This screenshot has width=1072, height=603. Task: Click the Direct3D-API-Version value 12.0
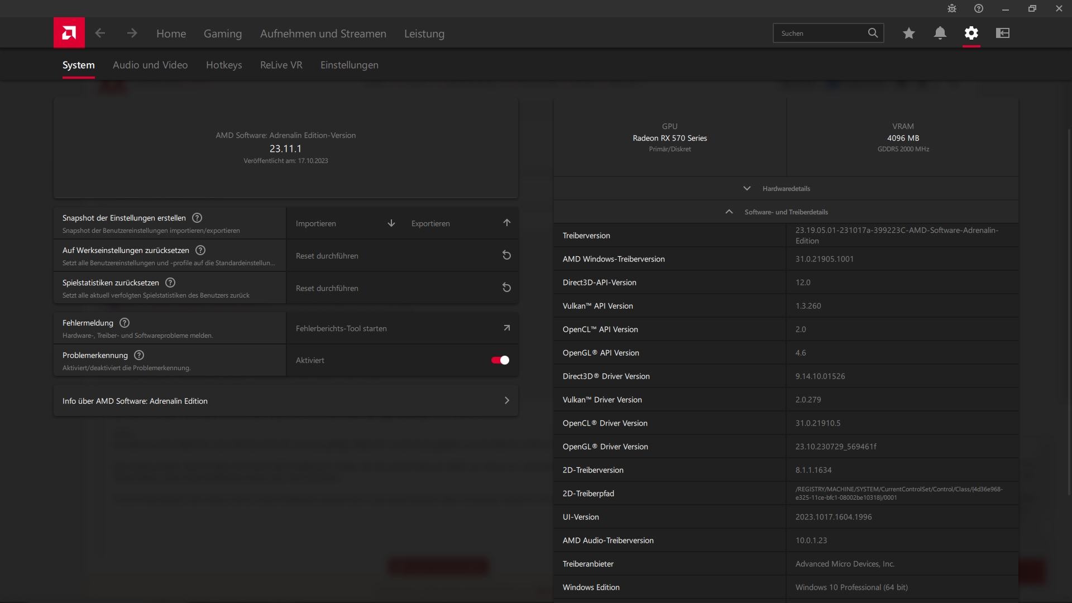[803, 283]
